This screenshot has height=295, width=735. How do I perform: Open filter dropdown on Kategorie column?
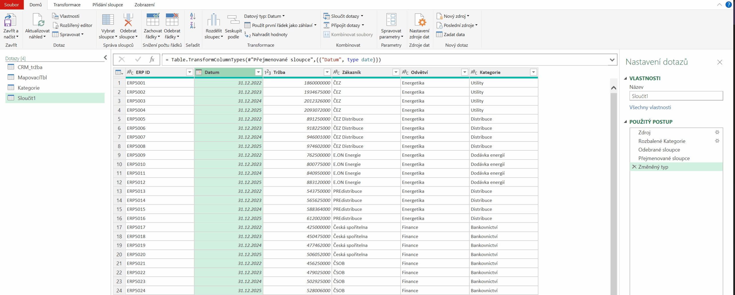pyautogui.click(x=533, y=72)
